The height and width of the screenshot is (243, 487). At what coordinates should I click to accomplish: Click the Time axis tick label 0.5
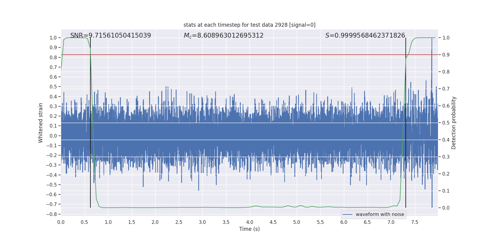(85, 222)
